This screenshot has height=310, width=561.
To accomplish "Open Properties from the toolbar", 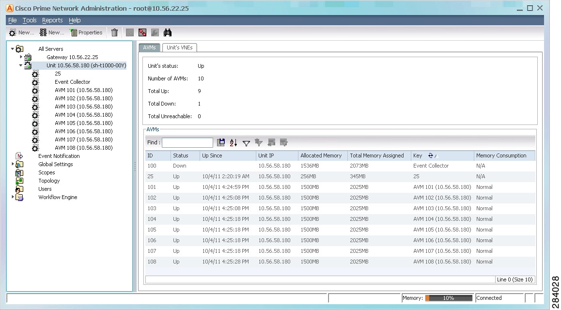I will (x=86, y=32).
